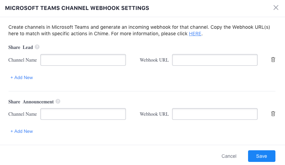This screenshot has height=165, width=285.
Task: Focus the Share Announcement Channel Name field
Action: tap(83, 114)
